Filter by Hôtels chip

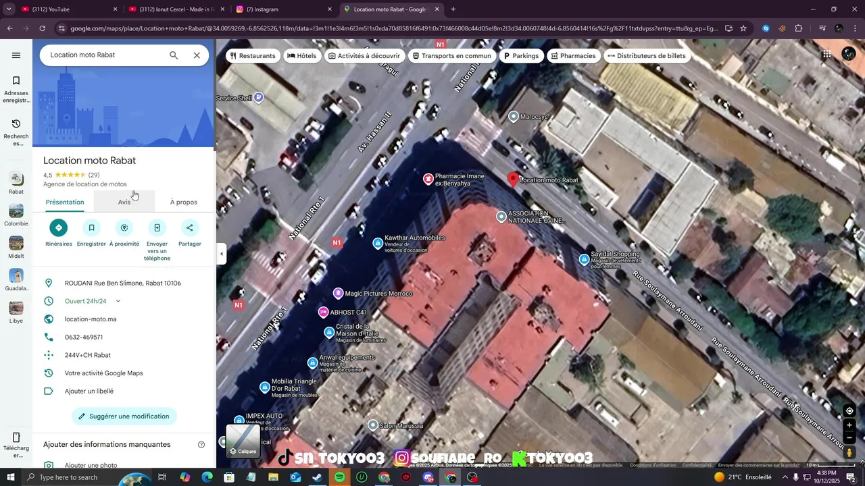tap(301, 56)
